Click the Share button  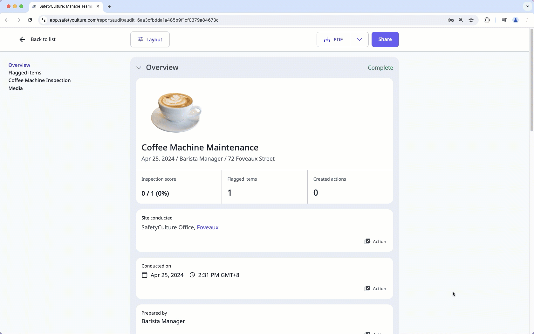[x=385, y=39]
